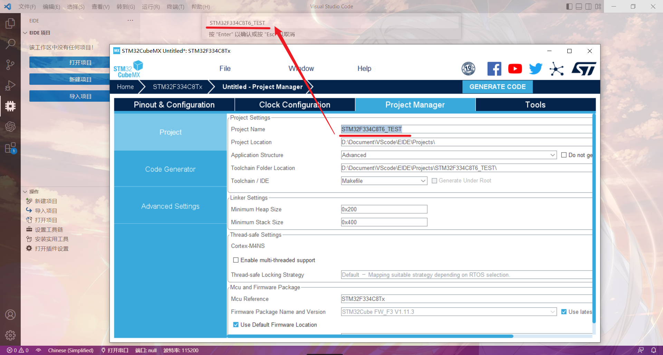
Task: Open the YouTube link icon in CubeMX
Action: (x=515, y=69)
